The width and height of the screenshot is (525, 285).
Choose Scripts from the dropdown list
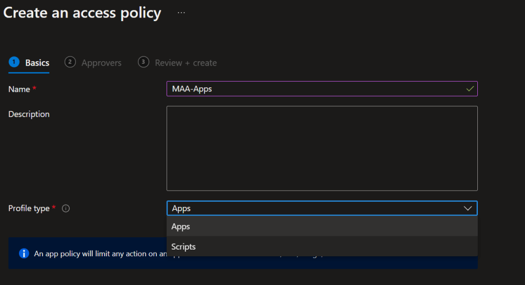coord(184,246)
